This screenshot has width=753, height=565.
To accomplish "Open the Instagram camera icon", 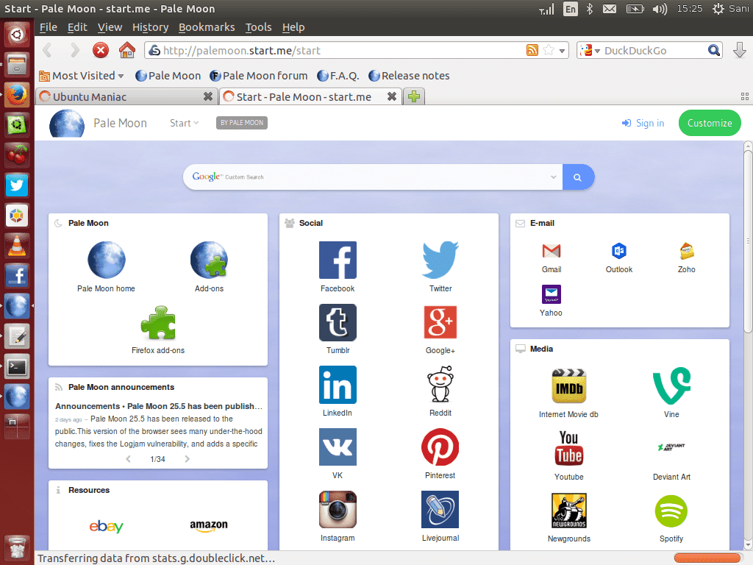I will [338, 509].
